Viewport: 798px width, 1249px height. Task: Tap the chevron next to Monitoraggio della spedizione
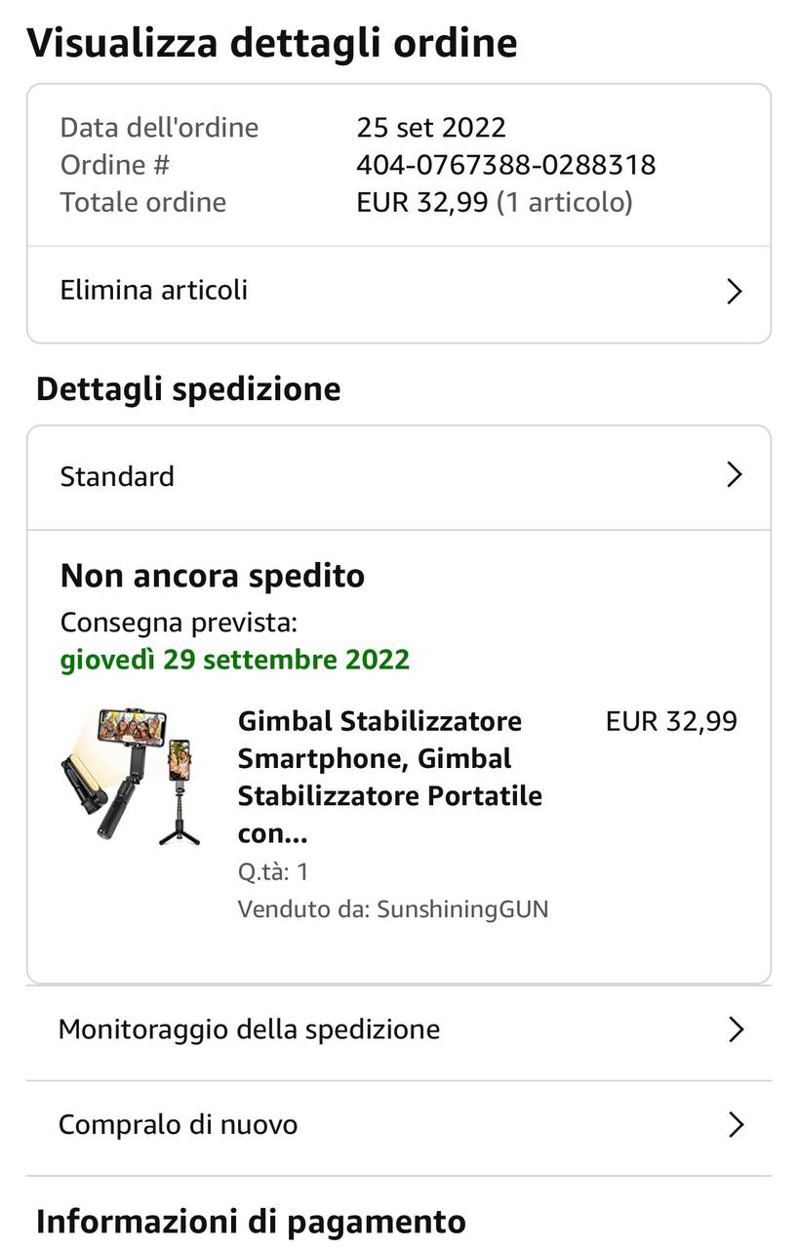click(x=736, y=1029)
